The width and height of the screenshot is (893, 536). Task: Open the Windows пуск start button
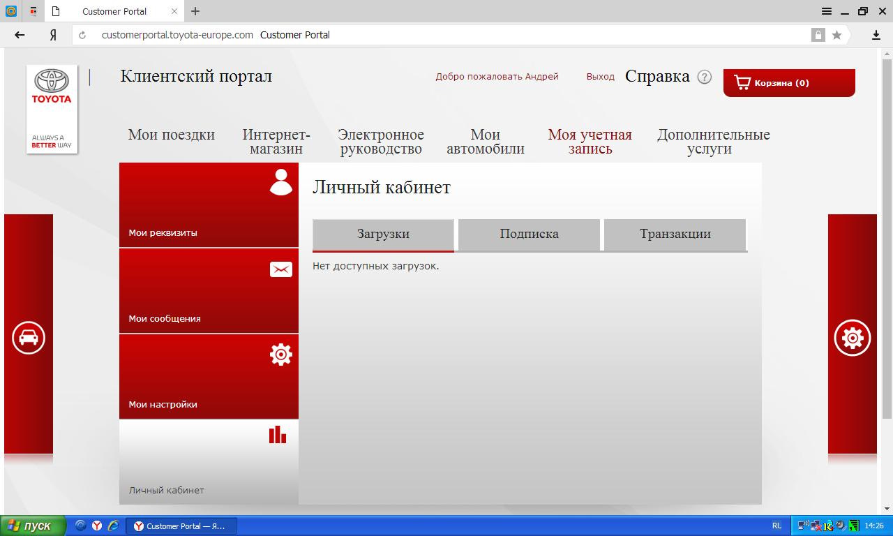point(33,526)
